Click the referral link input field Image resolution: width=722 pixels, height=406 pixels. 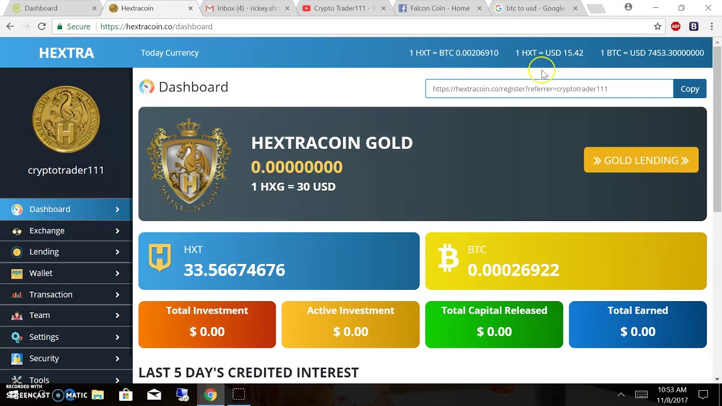click(549, 89)
